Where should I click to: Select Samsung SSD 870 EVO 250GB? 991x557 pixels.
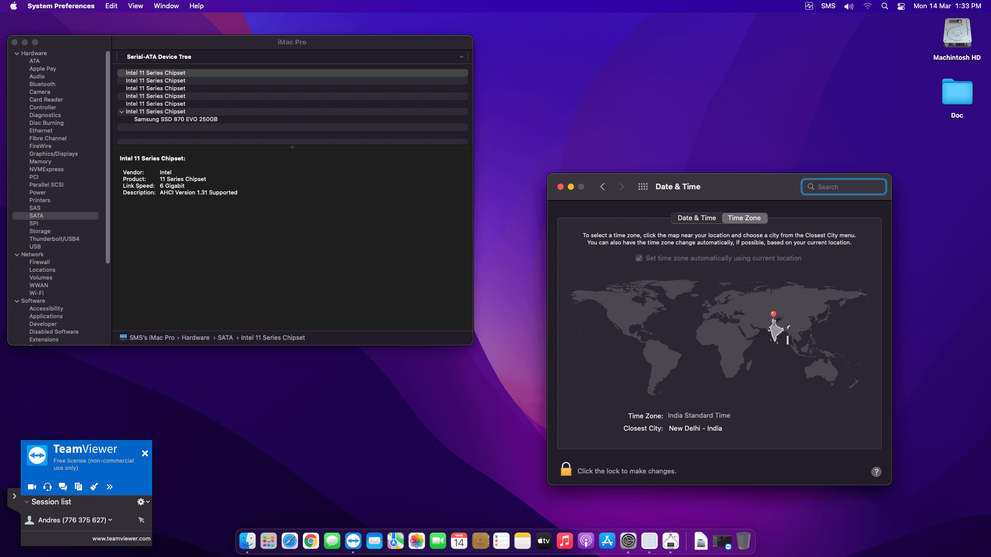point(176,119)
